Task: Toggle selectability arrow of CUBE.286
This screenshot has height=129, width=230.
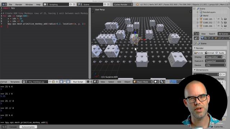Action: [222, 26]
